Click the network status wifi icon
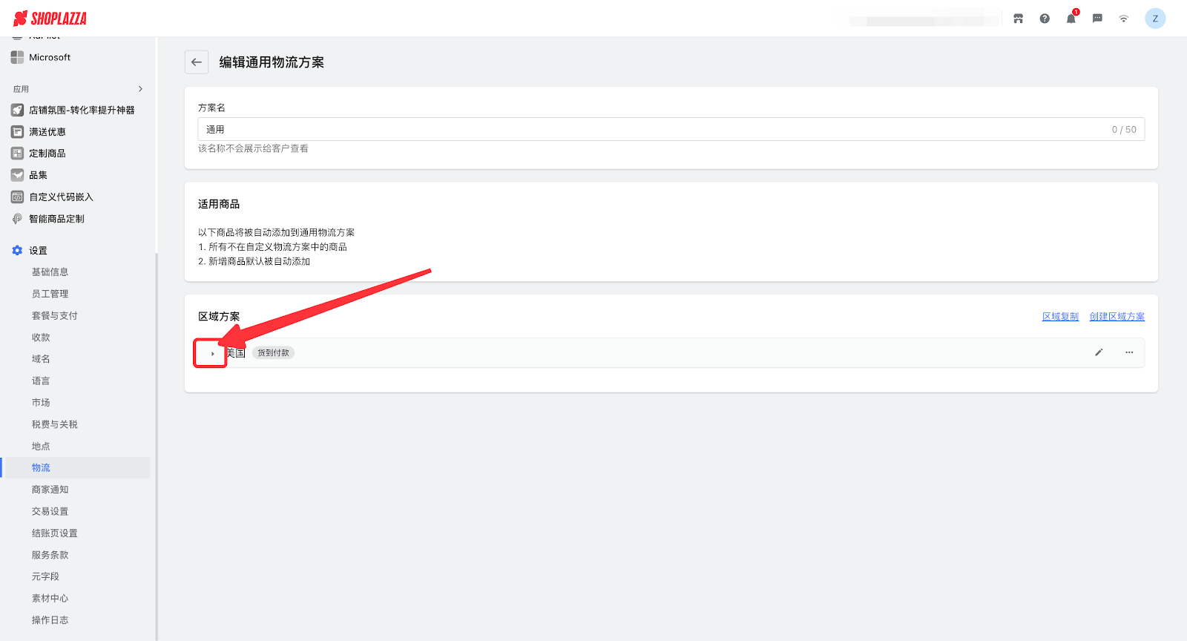Image resolution: width=1187 pixels, height=641 pixels. coord(1123,19)
